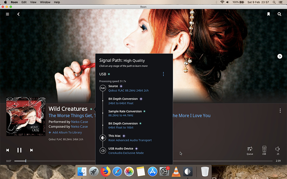Open the 24bit to 64bit Float stage
Screen dimensions: 287x179
pyautogui.click(x=121, y=103)
